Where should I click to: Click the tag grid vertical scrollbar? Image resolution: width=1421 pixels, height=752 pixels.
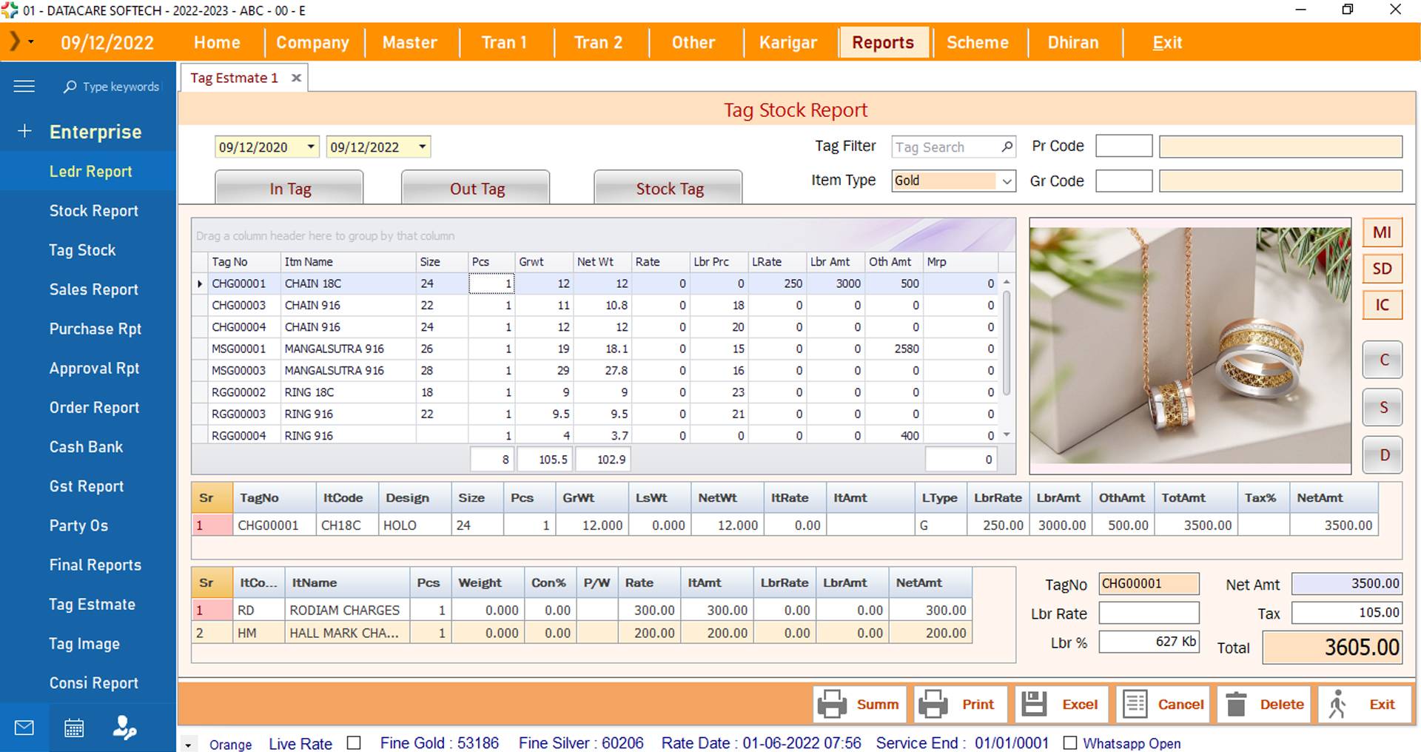(1007, 344)
